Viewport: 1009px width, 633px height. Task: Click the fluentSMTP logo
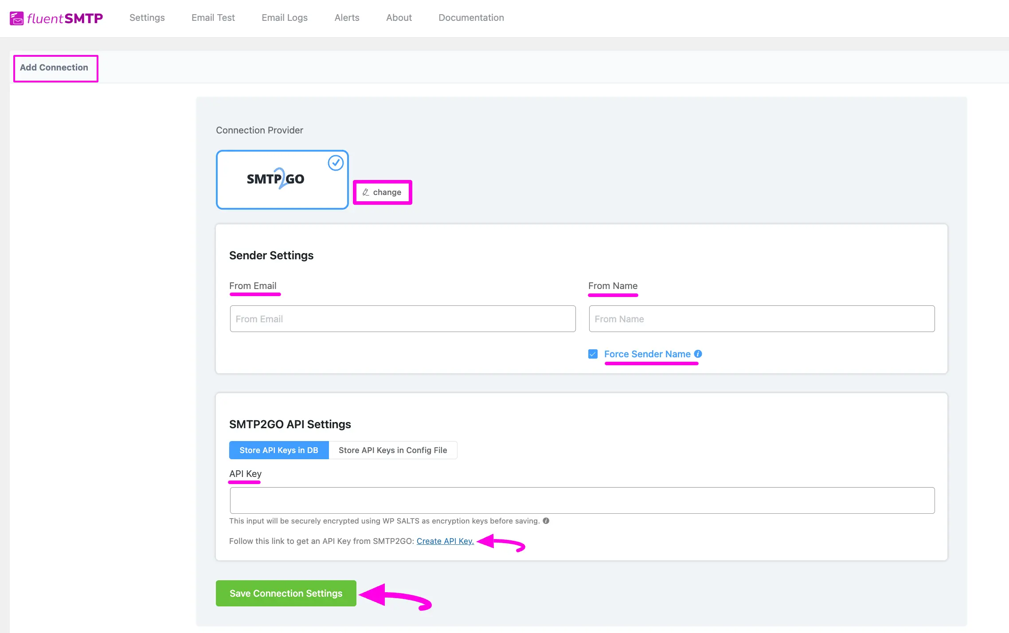56,18
